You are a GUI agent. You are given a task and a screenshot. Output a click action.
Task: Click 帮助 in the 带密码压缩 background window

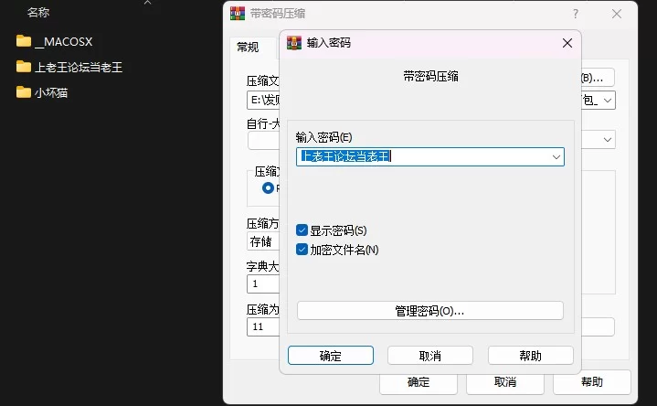591,382
